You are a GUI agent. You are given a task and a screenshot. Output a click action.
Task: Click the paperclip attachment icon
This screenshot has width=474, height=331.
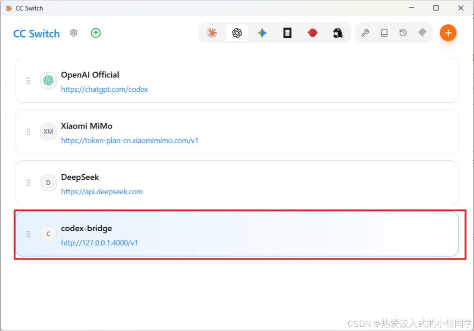click(x=422, y=33)
